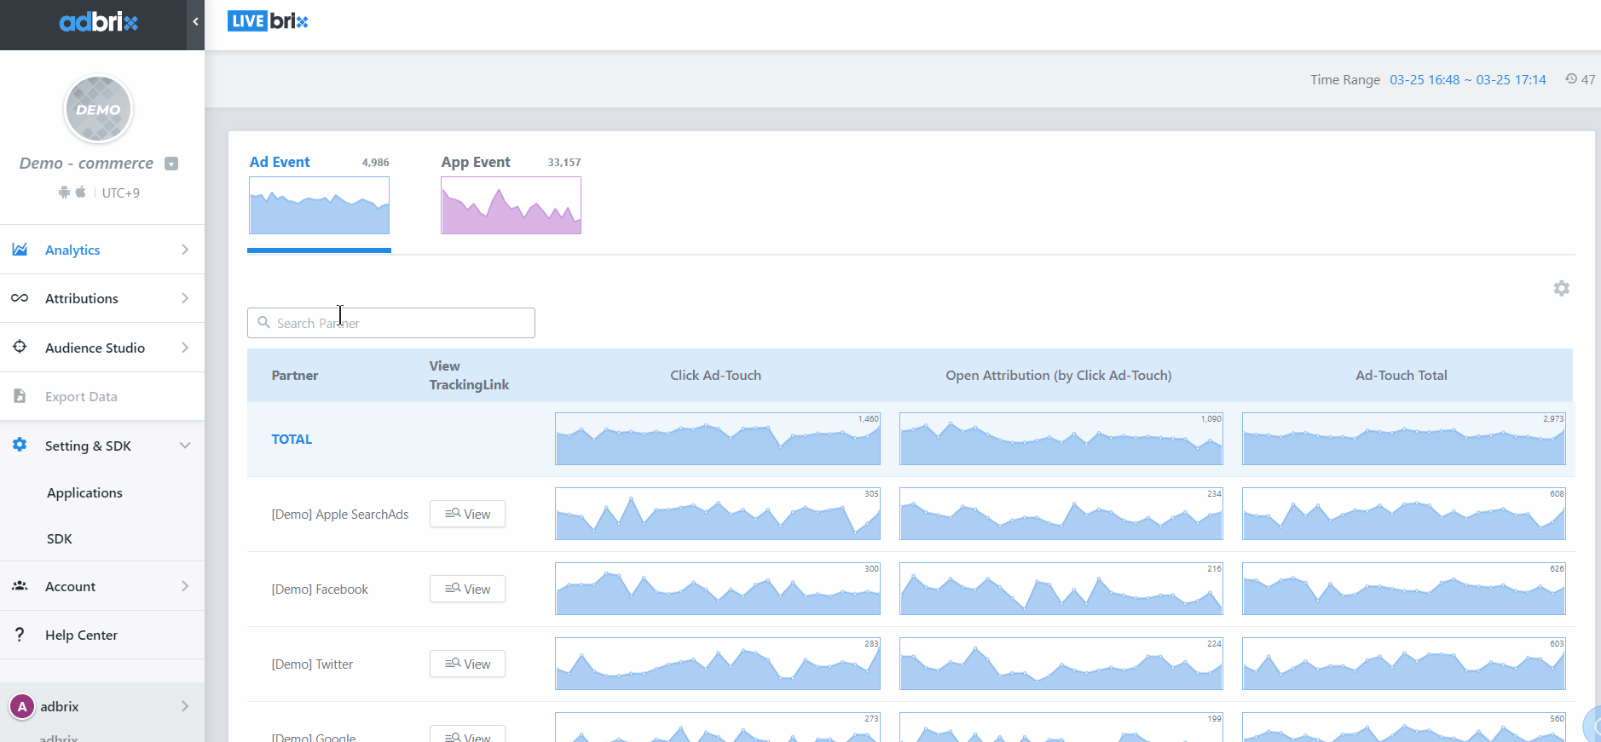Image resolution: width=1601 pixels, height=742 pixels.
Task: Click Facebook Ad-Touch Total chart showing 626
Action: click(x=1404, y=589)
